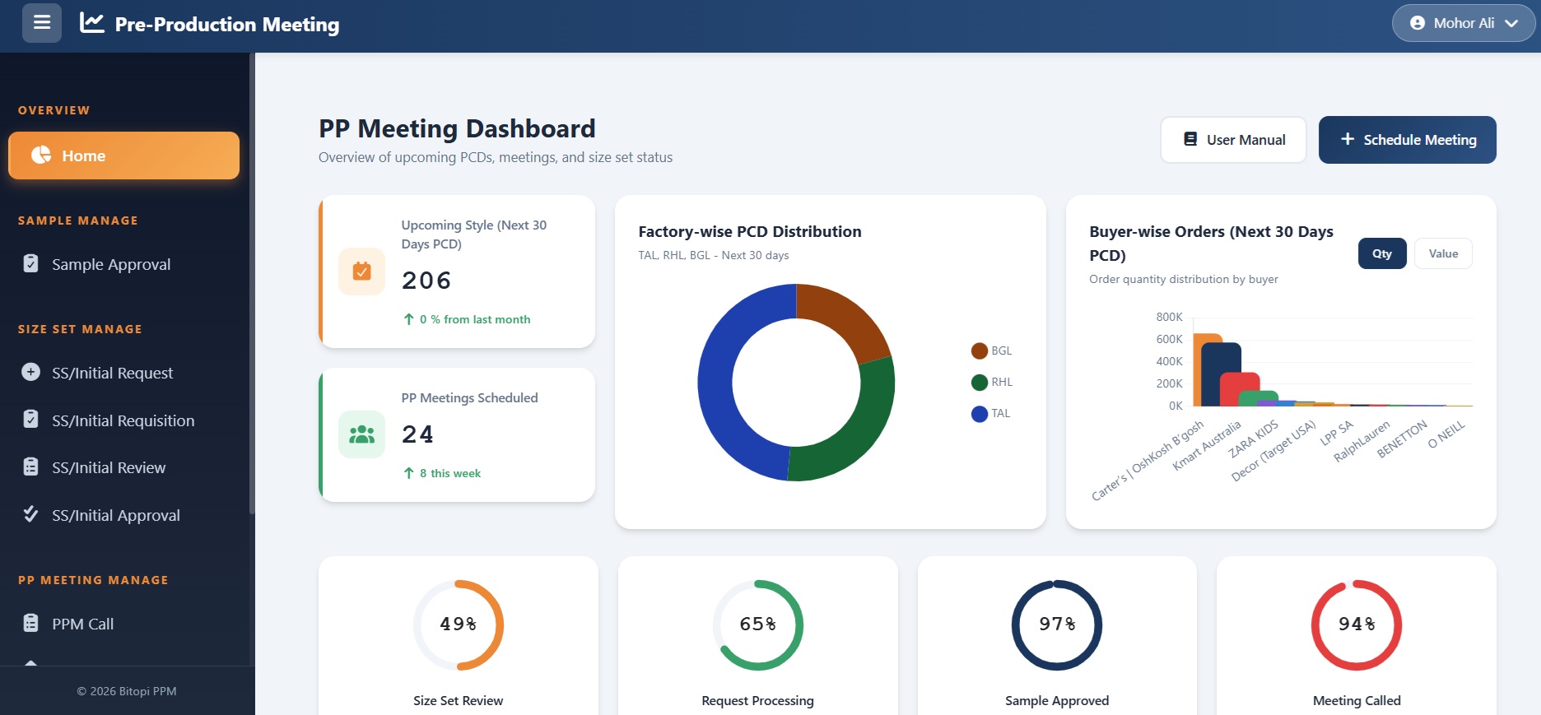Click the 65% Request Processing progress ring
The image size is (1541, 715).
point(758,625)
